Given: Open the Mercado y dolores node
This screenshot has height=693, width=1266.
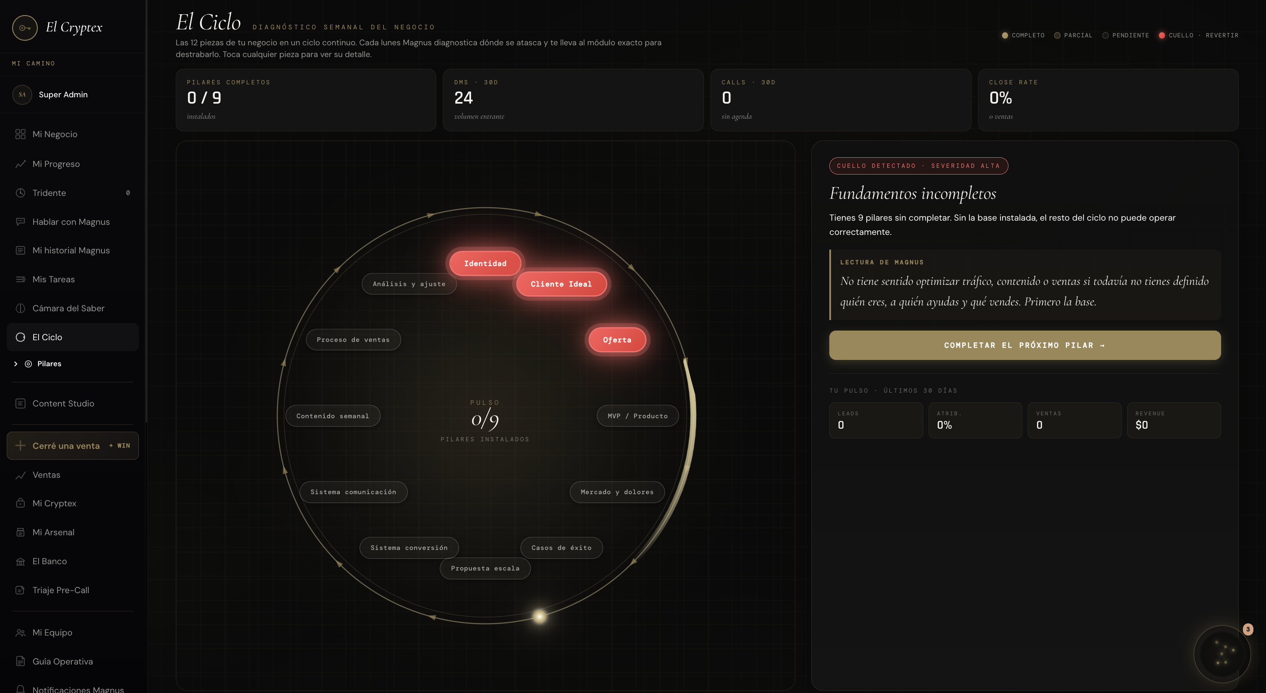Looking at the screenshot, I should pyautogui.click(x=617, y=492).
